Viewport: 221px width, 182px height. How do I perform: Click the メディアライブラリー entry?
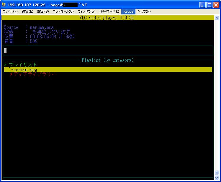point(32,74)
